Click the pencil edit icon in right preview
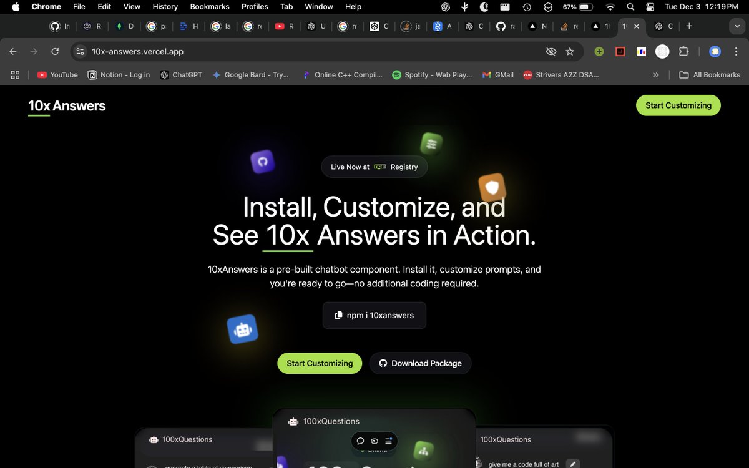Viewport: 749px width, 468px height. [x=572, y=464]
